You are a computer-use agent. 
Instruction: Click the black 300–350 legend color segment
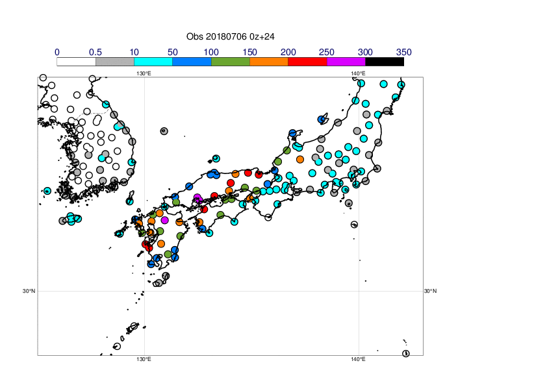385,62
